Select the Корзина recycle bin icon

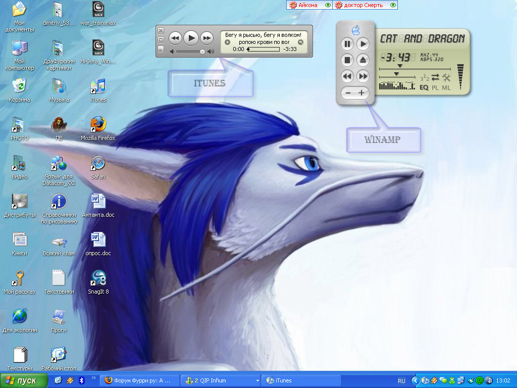20,90
